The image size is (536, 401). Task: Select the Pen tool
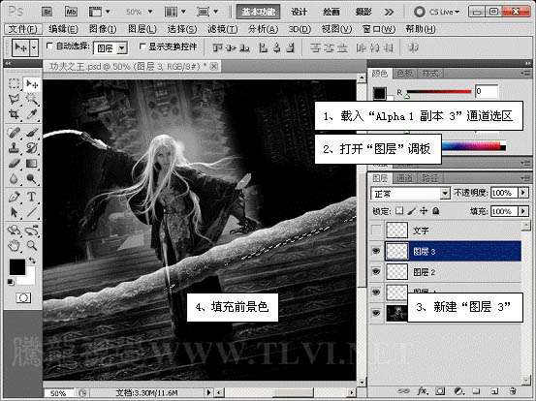pos(14,197)
